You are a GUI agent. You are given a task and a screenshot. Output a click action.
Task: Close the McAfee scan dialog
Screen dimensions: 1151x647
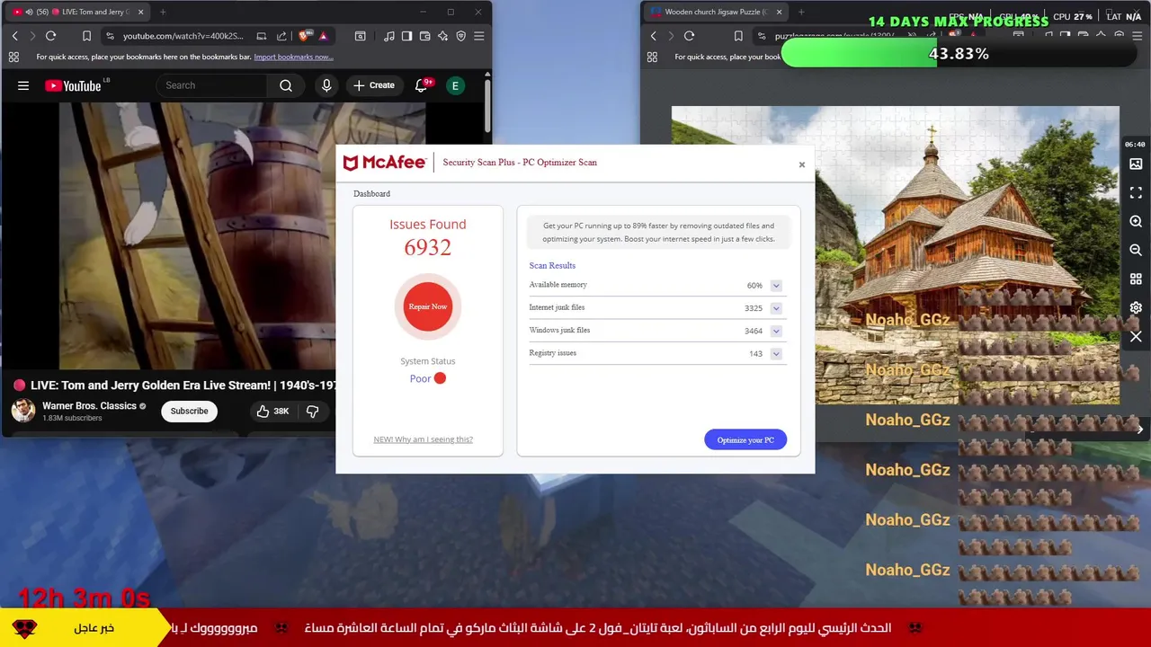802,164
